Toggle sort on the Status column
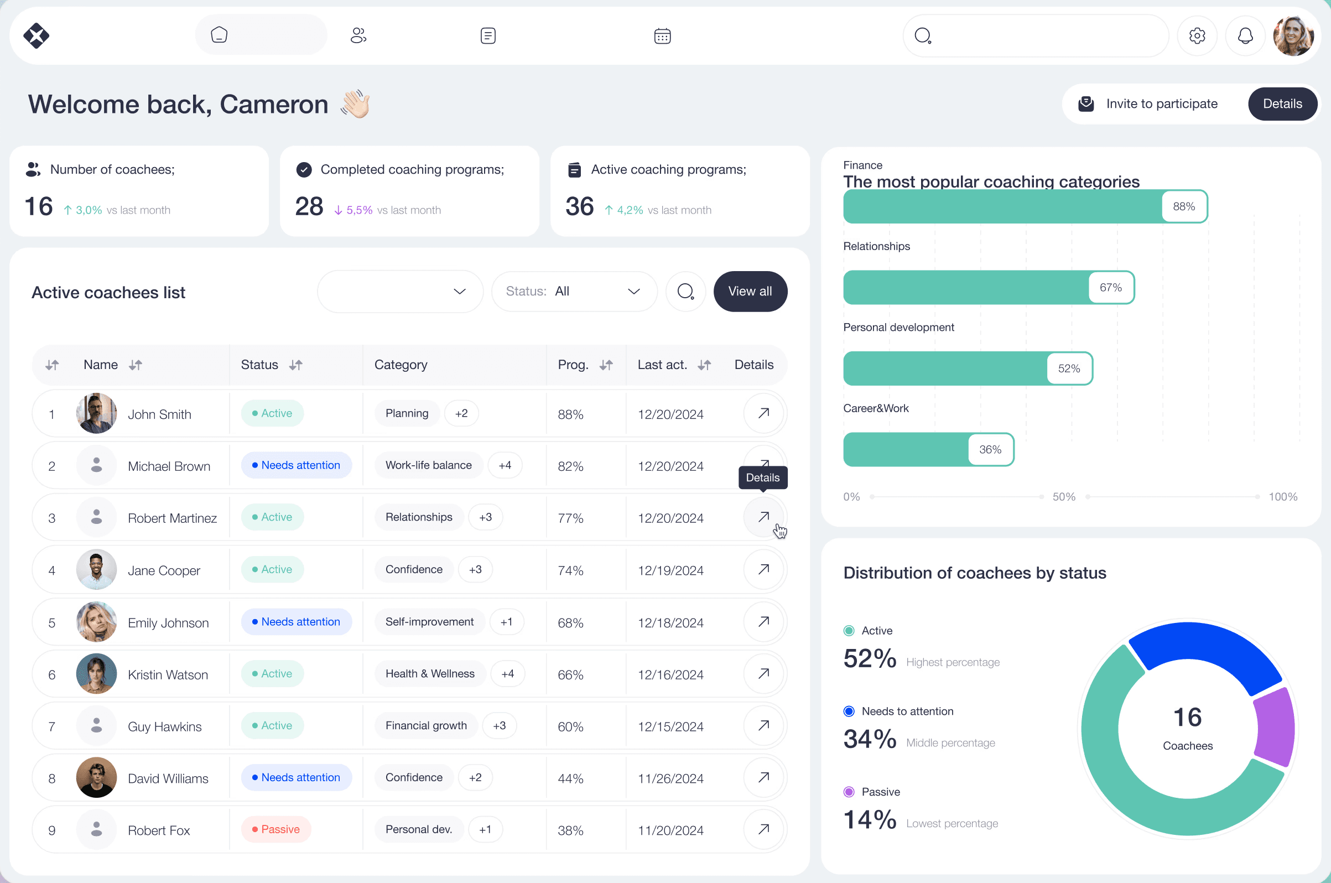This screenshot has height=883, width=1331. click(x=296, y=365)
